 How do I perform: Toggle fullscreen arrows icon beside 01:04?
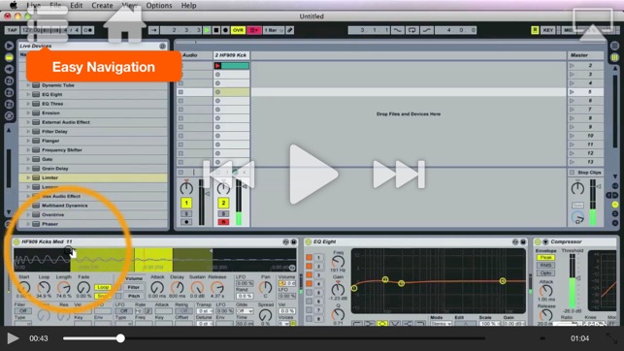coord(611,338)
